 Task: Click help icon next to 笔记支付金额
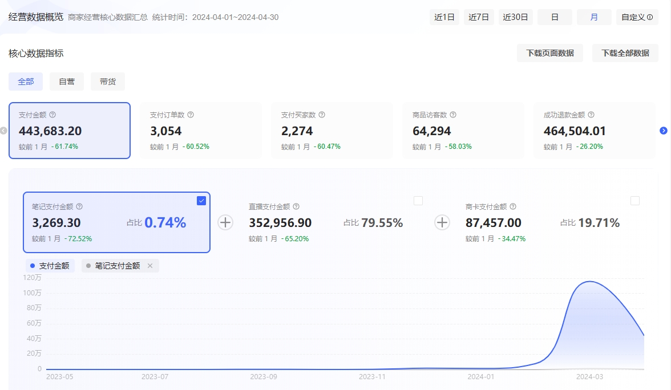(79, 206)
